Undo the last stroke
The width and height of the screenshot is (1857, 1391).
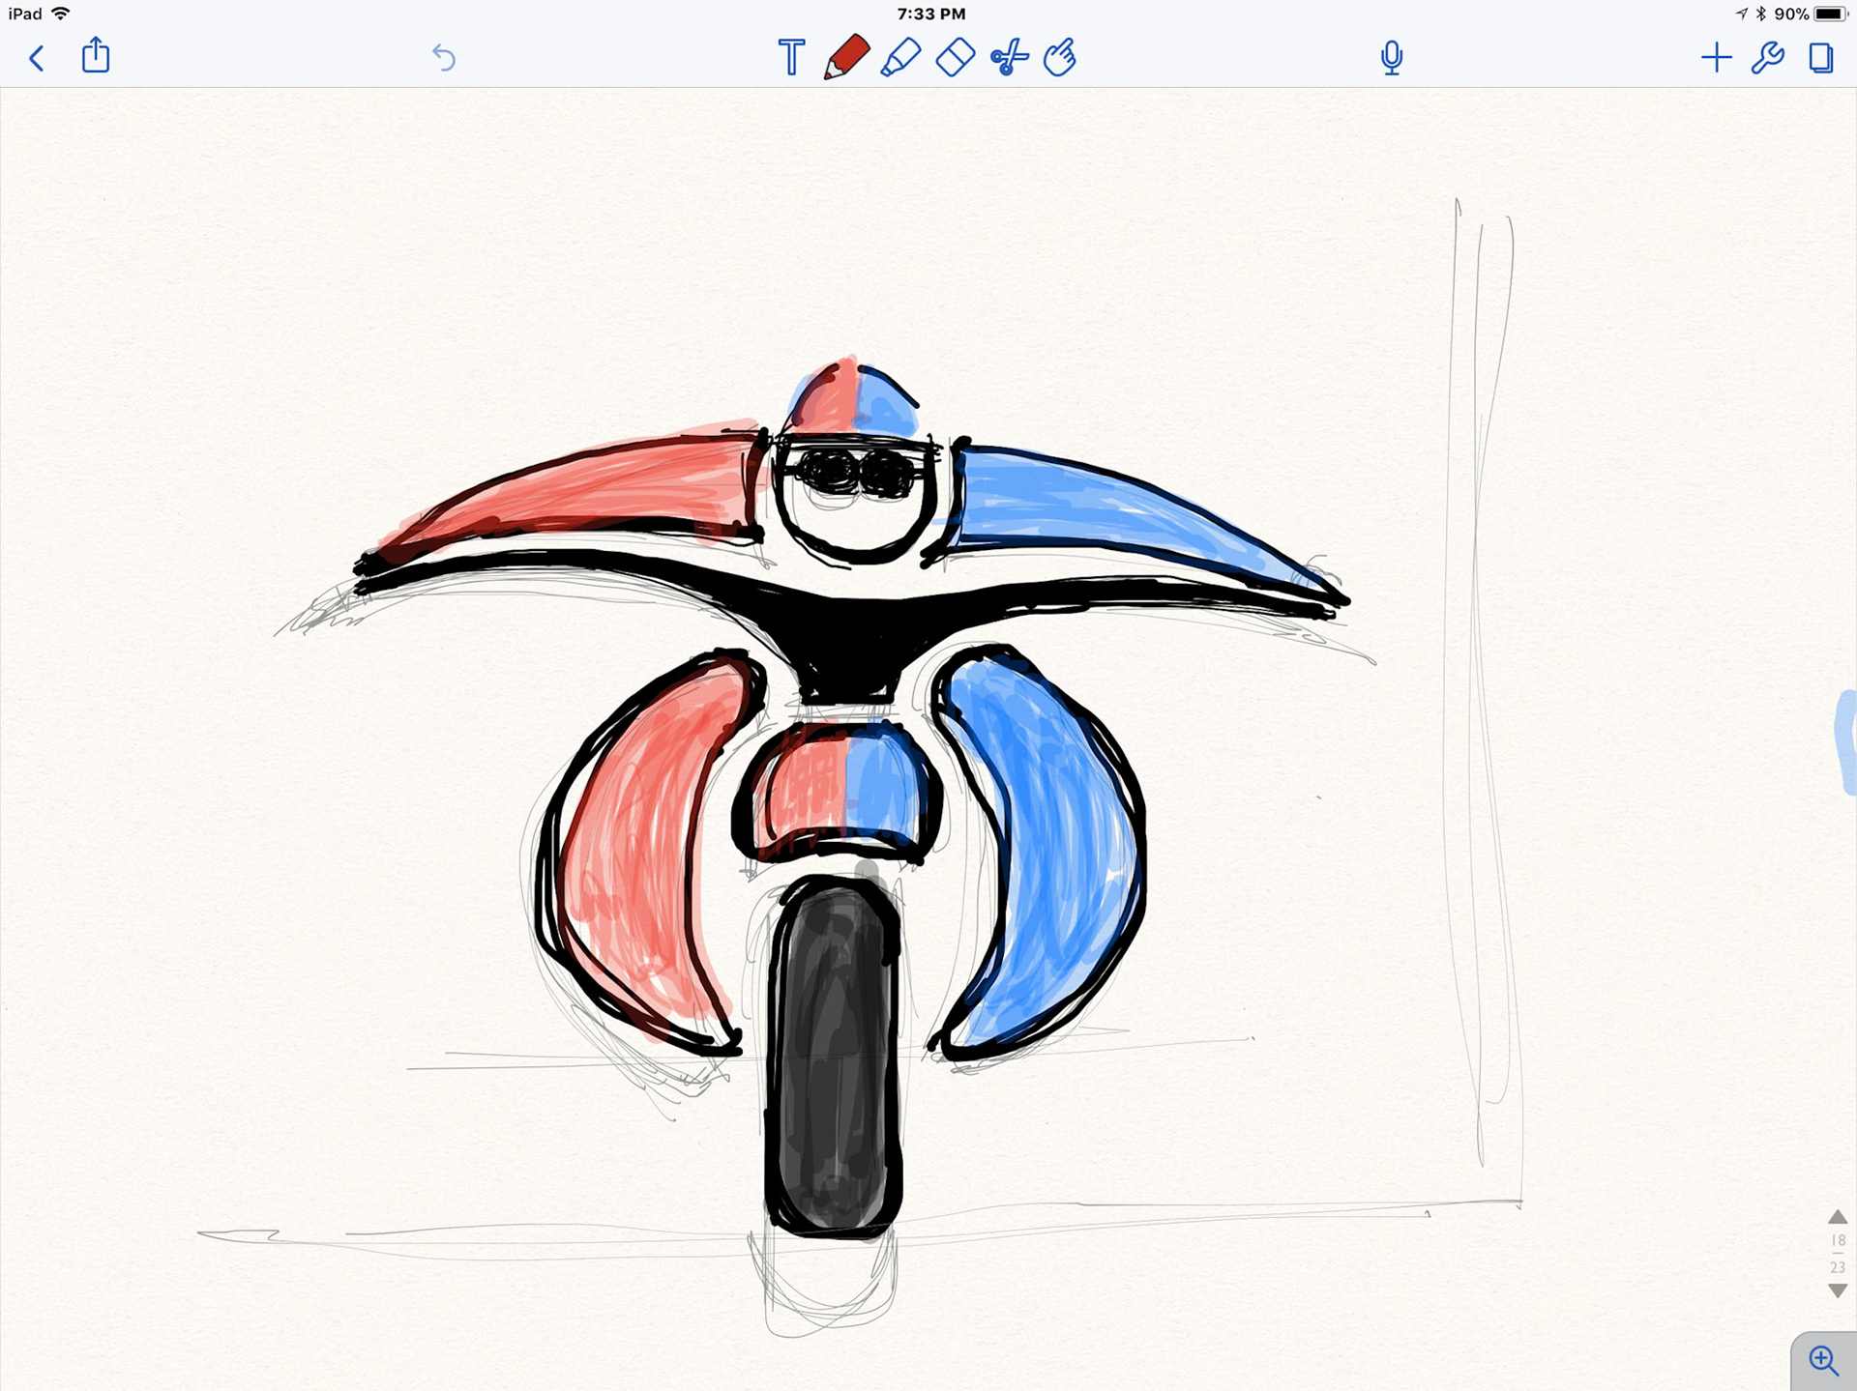tap(443, 58)
